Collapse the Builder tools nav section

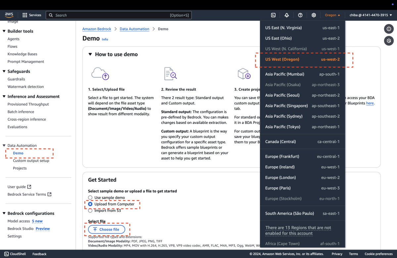tap(4, 31)
